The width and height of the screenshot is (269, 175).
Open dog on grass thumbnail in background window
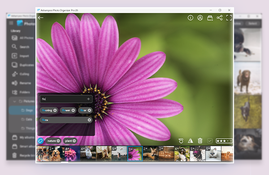click(x=248, y=112)
